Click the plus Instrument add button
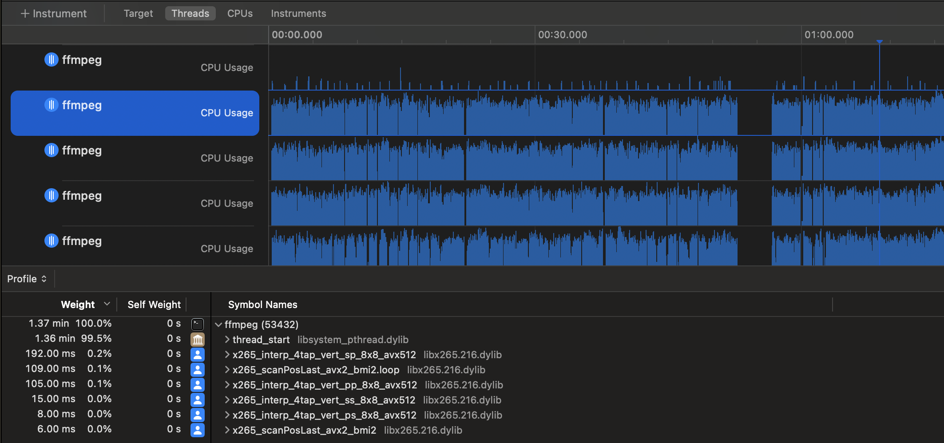944x443 pixels. (x=53, y=13)
